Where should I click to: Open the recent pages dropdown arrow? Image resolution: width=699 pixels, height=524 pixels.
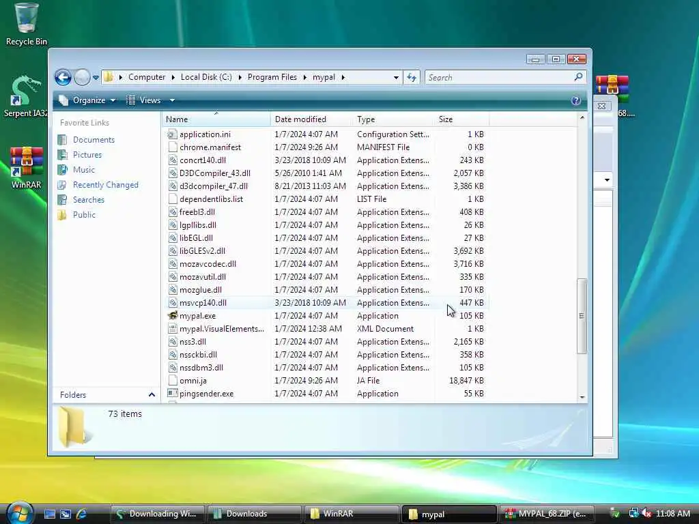96,78
